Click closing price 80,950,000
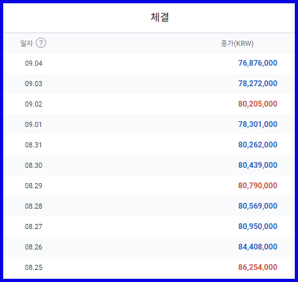298x282 pixels. pos(258,226)
